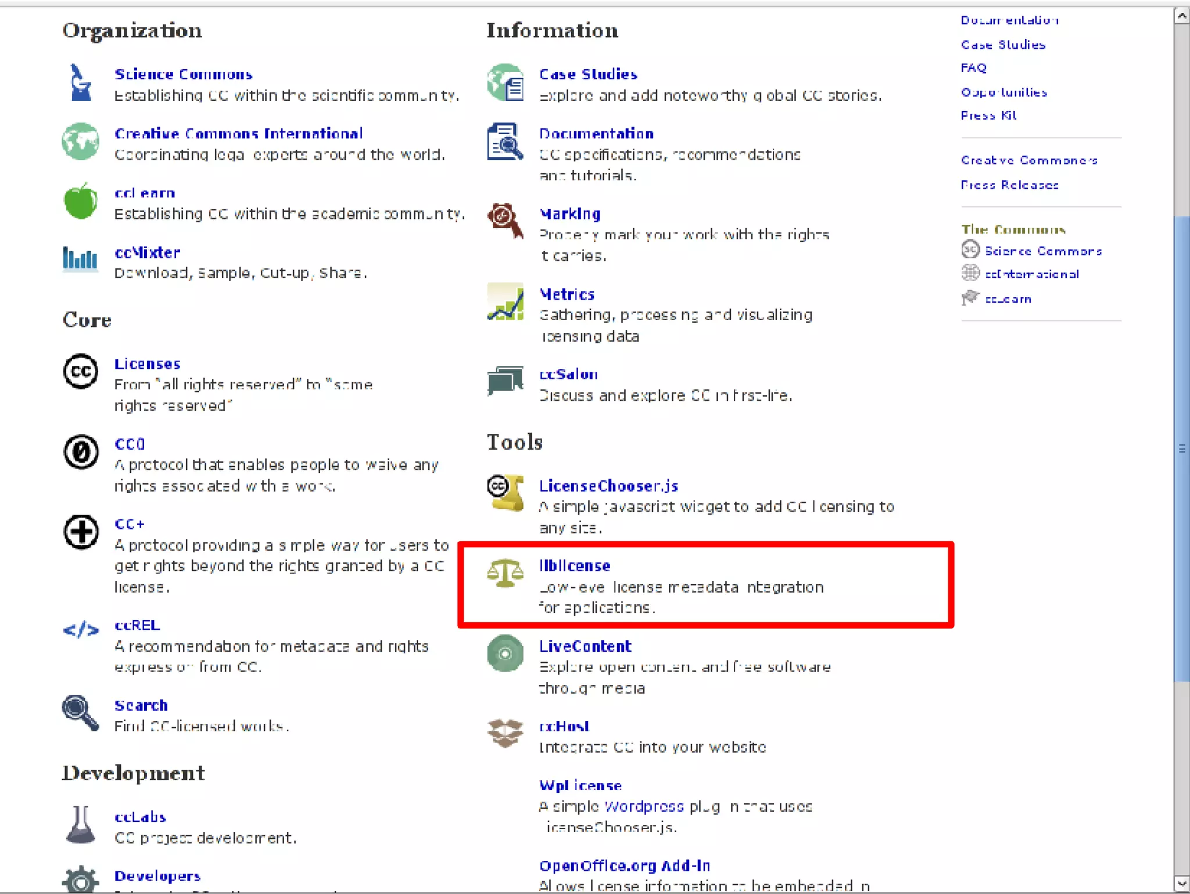Click the CC+ plus circle icon
The image size is (1190, 894).
[81, 532]
